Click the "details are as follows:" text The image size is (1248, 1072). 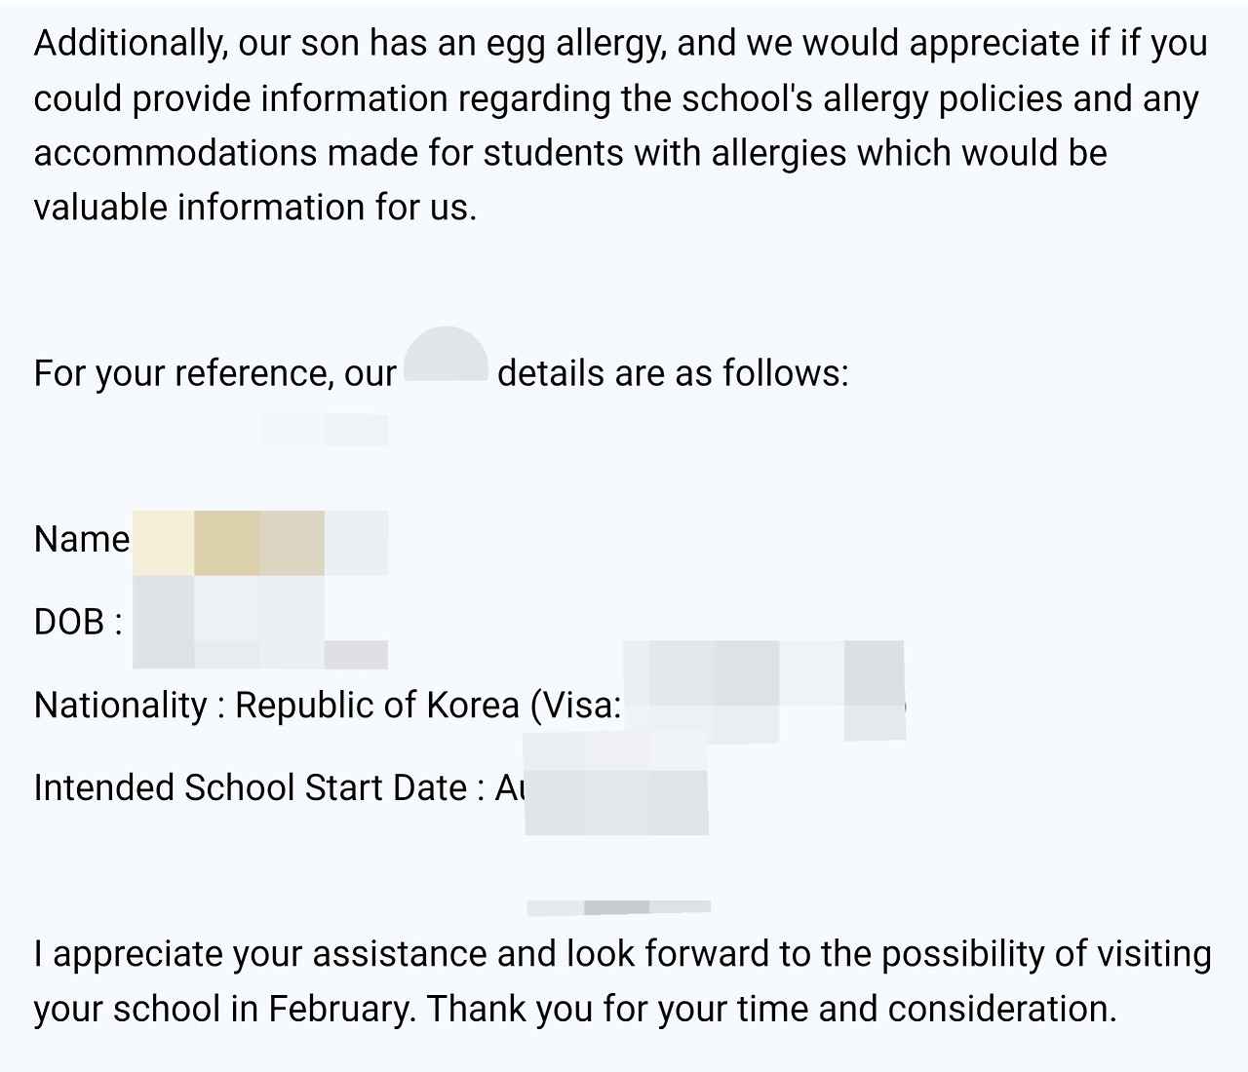coord(673,373)
